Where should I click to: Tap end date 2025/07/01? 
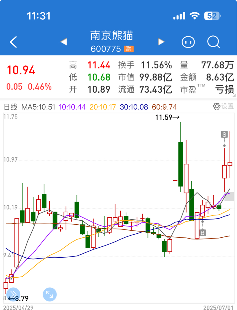pos(219,308)
